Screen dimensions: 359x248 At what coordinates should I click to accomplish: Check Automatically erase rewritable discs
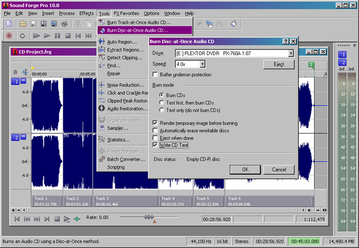[155, 131]
